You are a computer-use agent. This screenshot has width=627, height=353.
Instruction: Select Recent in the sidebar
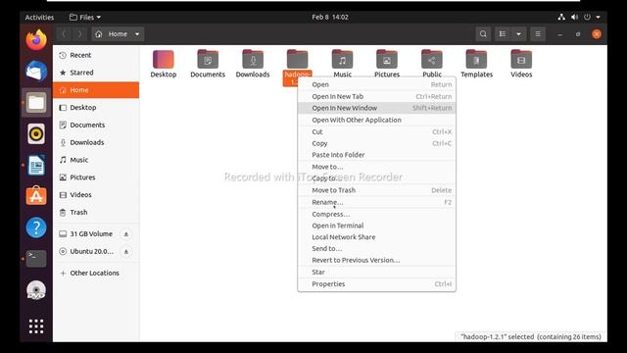coord(96,55)
